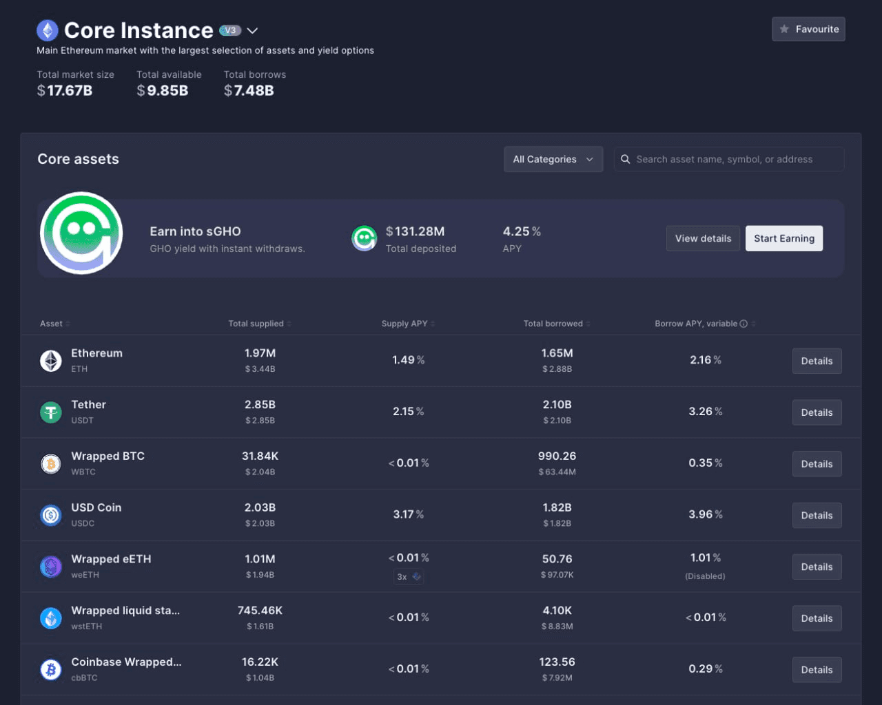Click the Wrapped liquid sta... asset name
The width and height of the screenshot is (882, 705).
pos(125,611)
